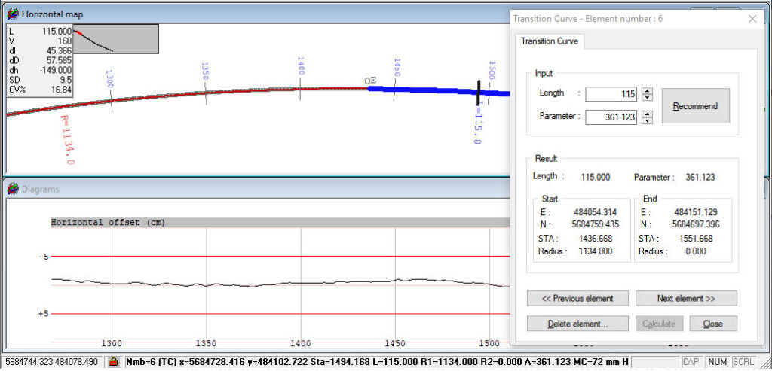Click the overview thumbnail in the map corner
The height and width of the screenshot is (371, 772).
click(115, 39)
